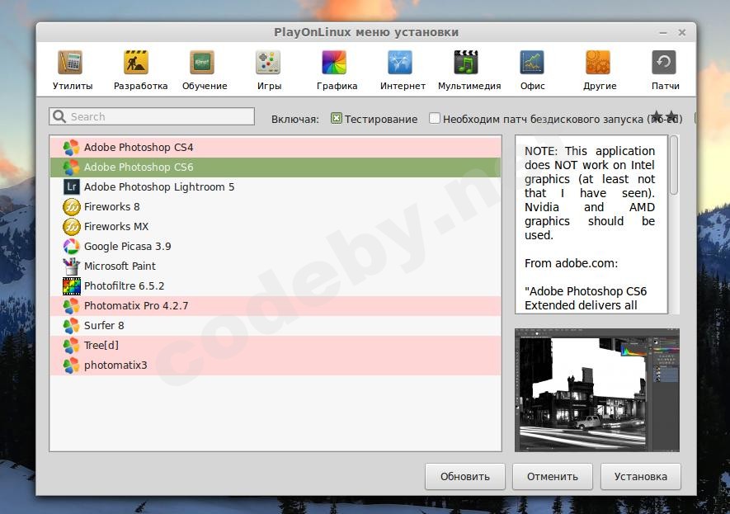Focus the Search input field

coord(152,116)
